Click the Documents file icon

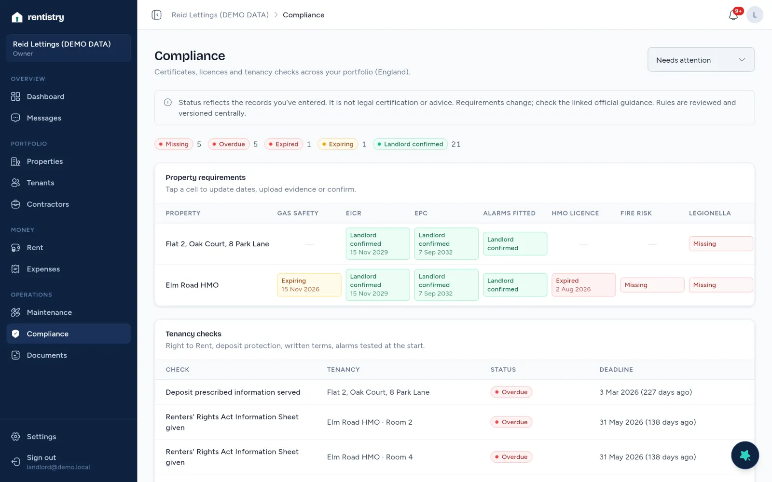(x=15, y=355)
